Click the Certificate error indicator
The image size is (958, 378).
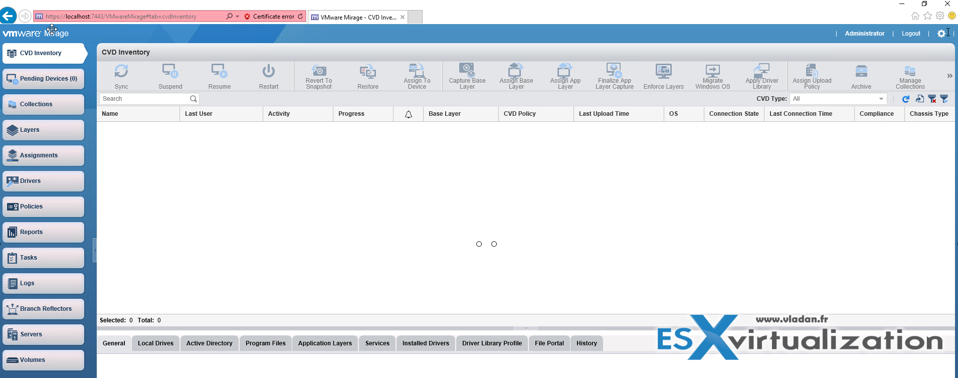pos(270,17)
